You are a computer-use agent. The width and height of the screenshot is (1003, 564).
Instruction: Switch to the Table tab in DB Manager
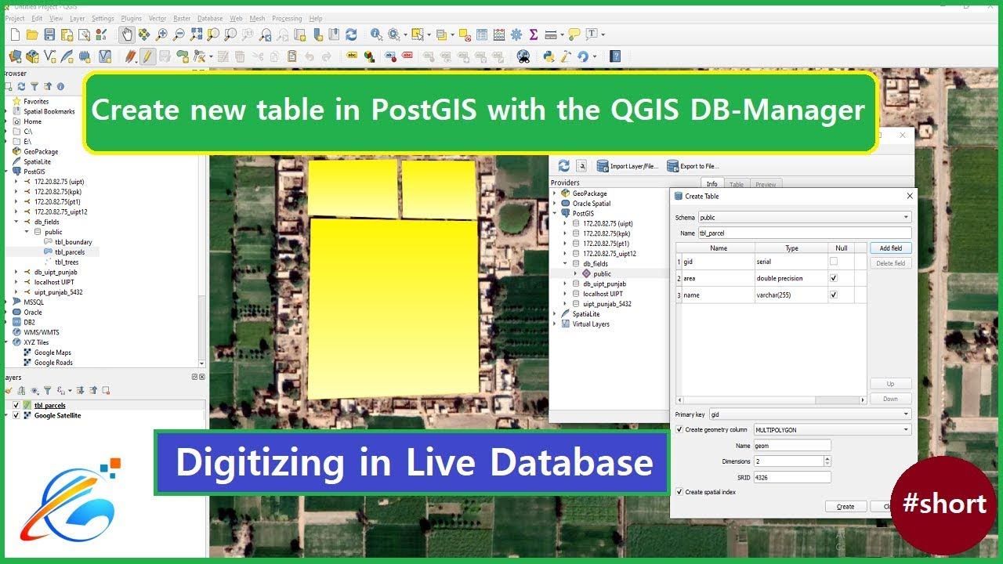pyautogui.click(x=737, y=184)
